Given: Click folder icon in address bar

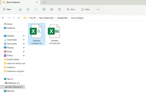Looking at the screenshot, I should click(25, 18).
